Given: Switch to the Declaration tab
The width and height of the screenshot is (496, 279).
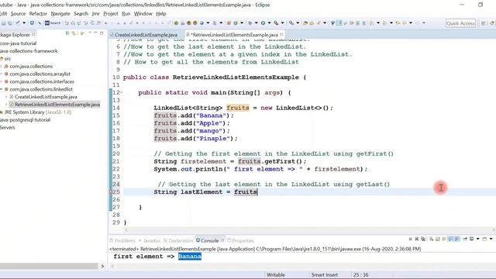Looking at the screenshot, I should click(178, 240).
